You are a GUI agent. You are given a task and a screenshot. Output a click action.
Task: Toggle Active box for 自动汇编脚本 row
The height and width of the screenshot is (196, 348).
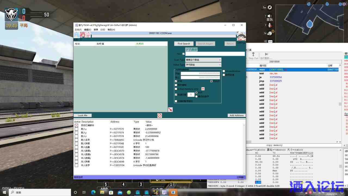76,125
